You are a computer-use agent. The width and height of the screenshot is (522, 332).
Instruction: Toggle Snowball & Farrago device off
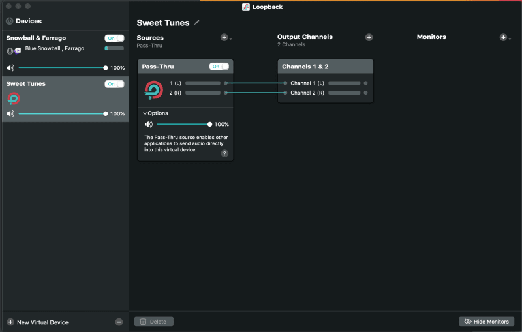point(115,38)
